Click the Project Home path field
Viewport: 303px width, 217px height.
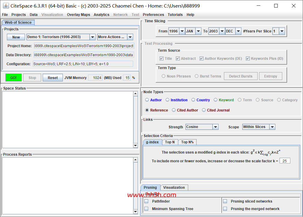pos(84,46)
